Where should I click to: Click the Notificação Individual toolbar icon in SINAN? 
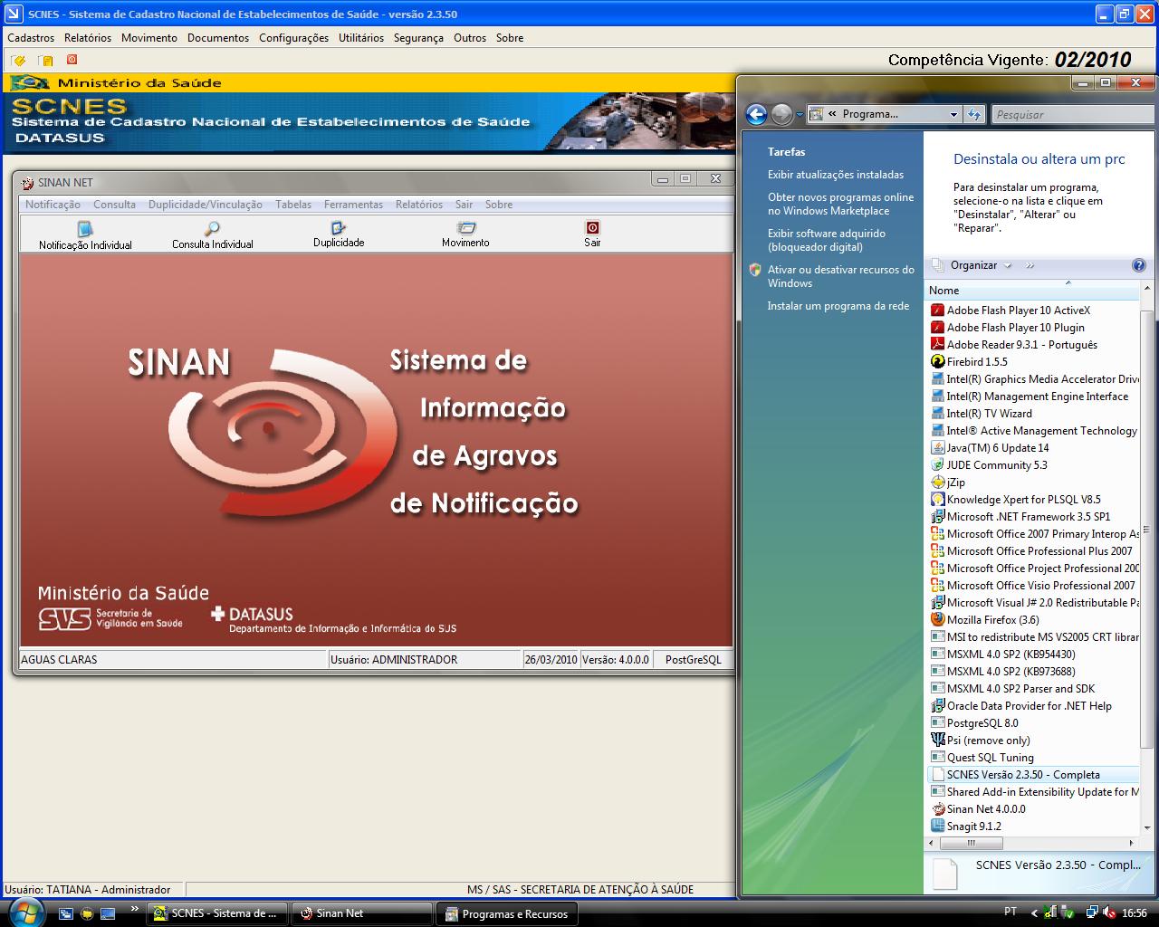[x=85, y=229]
